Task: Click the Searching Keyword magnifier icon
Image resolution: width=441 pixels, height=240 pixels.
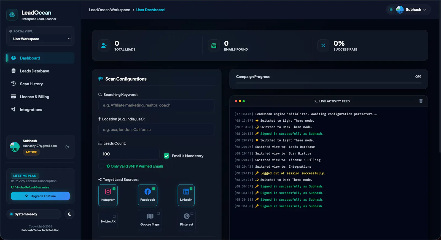Action: coord(100,94)
